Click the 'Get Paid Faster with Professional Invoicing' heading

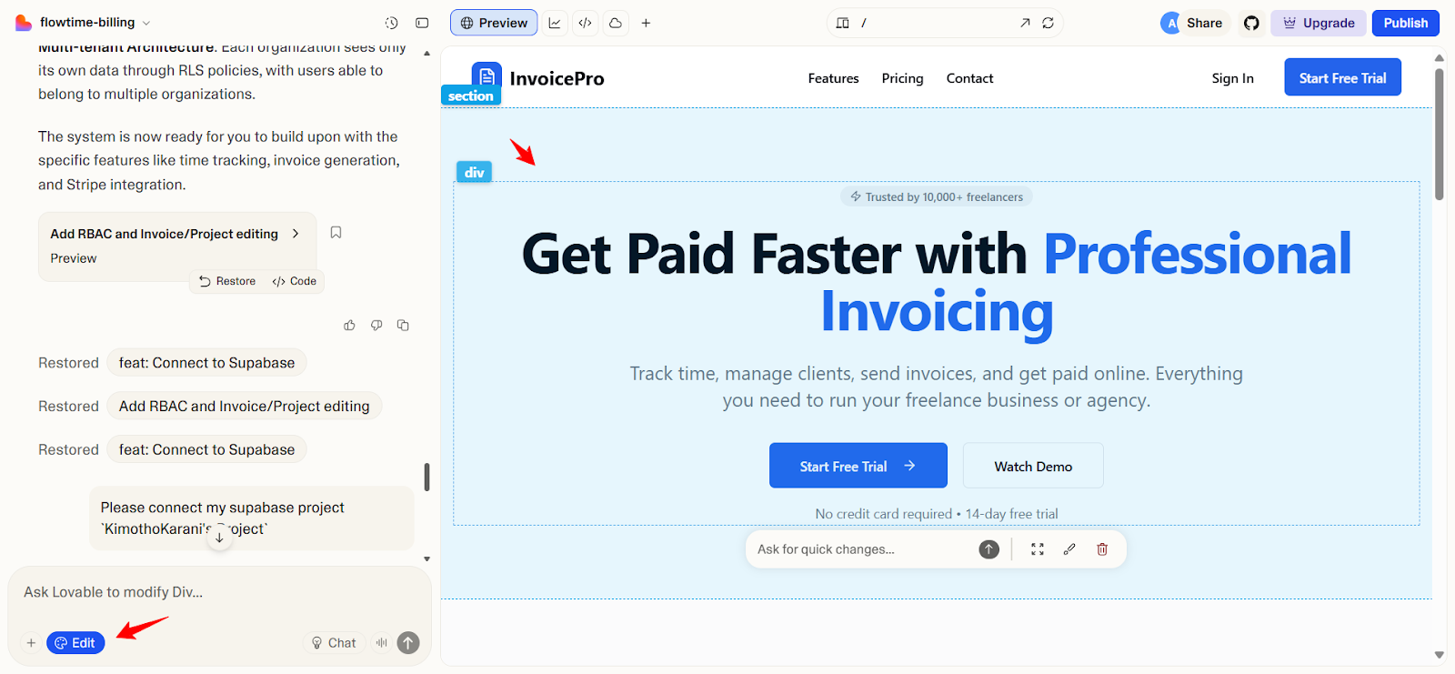click(937, 282)
